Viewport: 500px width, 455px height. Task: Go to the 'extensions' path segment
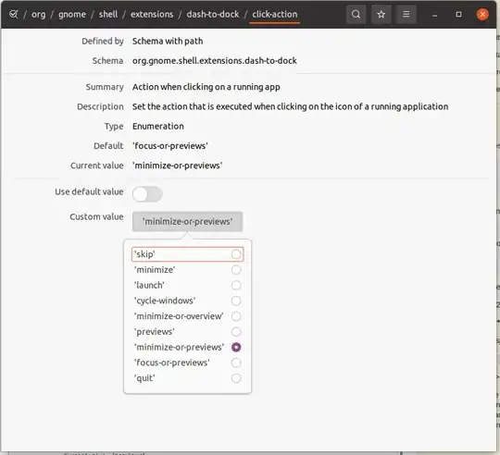click(x=152, y=14)
